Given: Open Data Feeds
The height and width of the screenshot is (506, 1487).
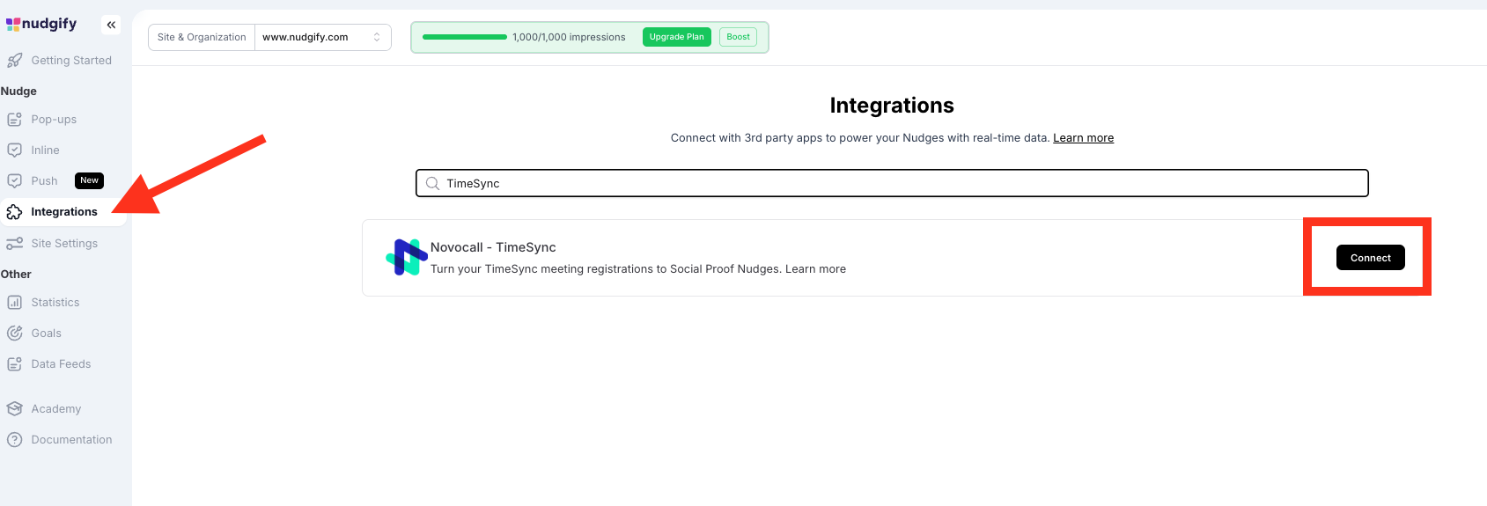Looking at the screenshot, I should (61, 364).
